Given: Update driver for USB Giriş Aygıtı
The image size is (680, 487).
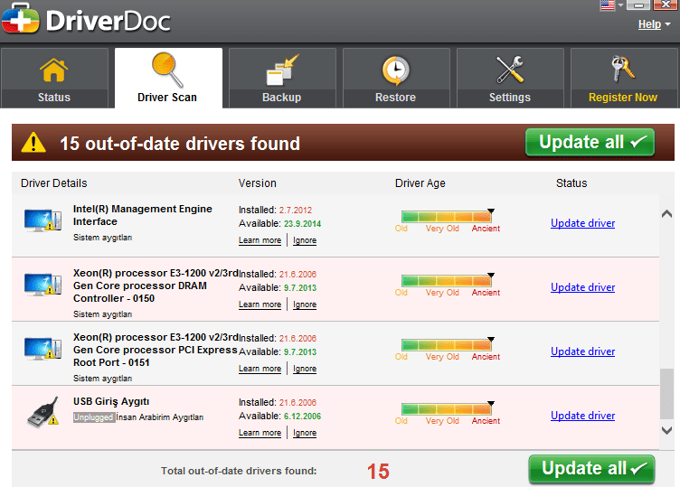Looking at the screenshot, I should pyautogui.click(x=583, y=415).
